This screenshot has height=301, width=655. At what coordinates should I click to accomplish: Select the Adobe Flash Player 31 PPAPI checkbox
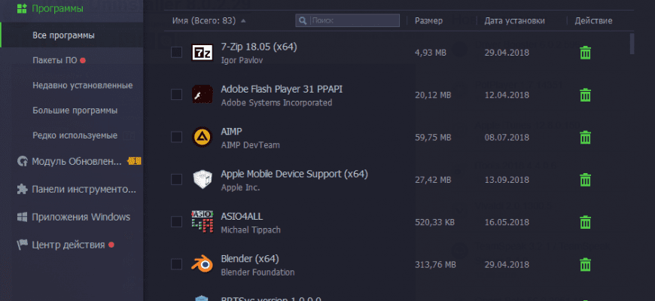[x=176, y=94]
